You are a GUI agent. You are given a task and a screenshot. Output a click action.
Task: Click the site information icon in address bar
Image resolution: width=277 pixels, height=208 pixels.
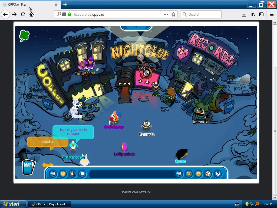click(59, 14)
